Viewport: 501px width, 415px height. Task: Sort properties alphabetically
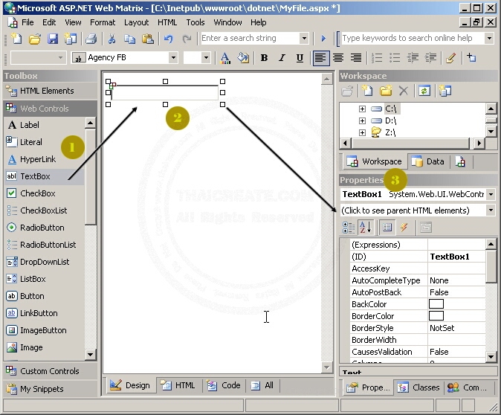pyautogui.click(x=365, y=228)
